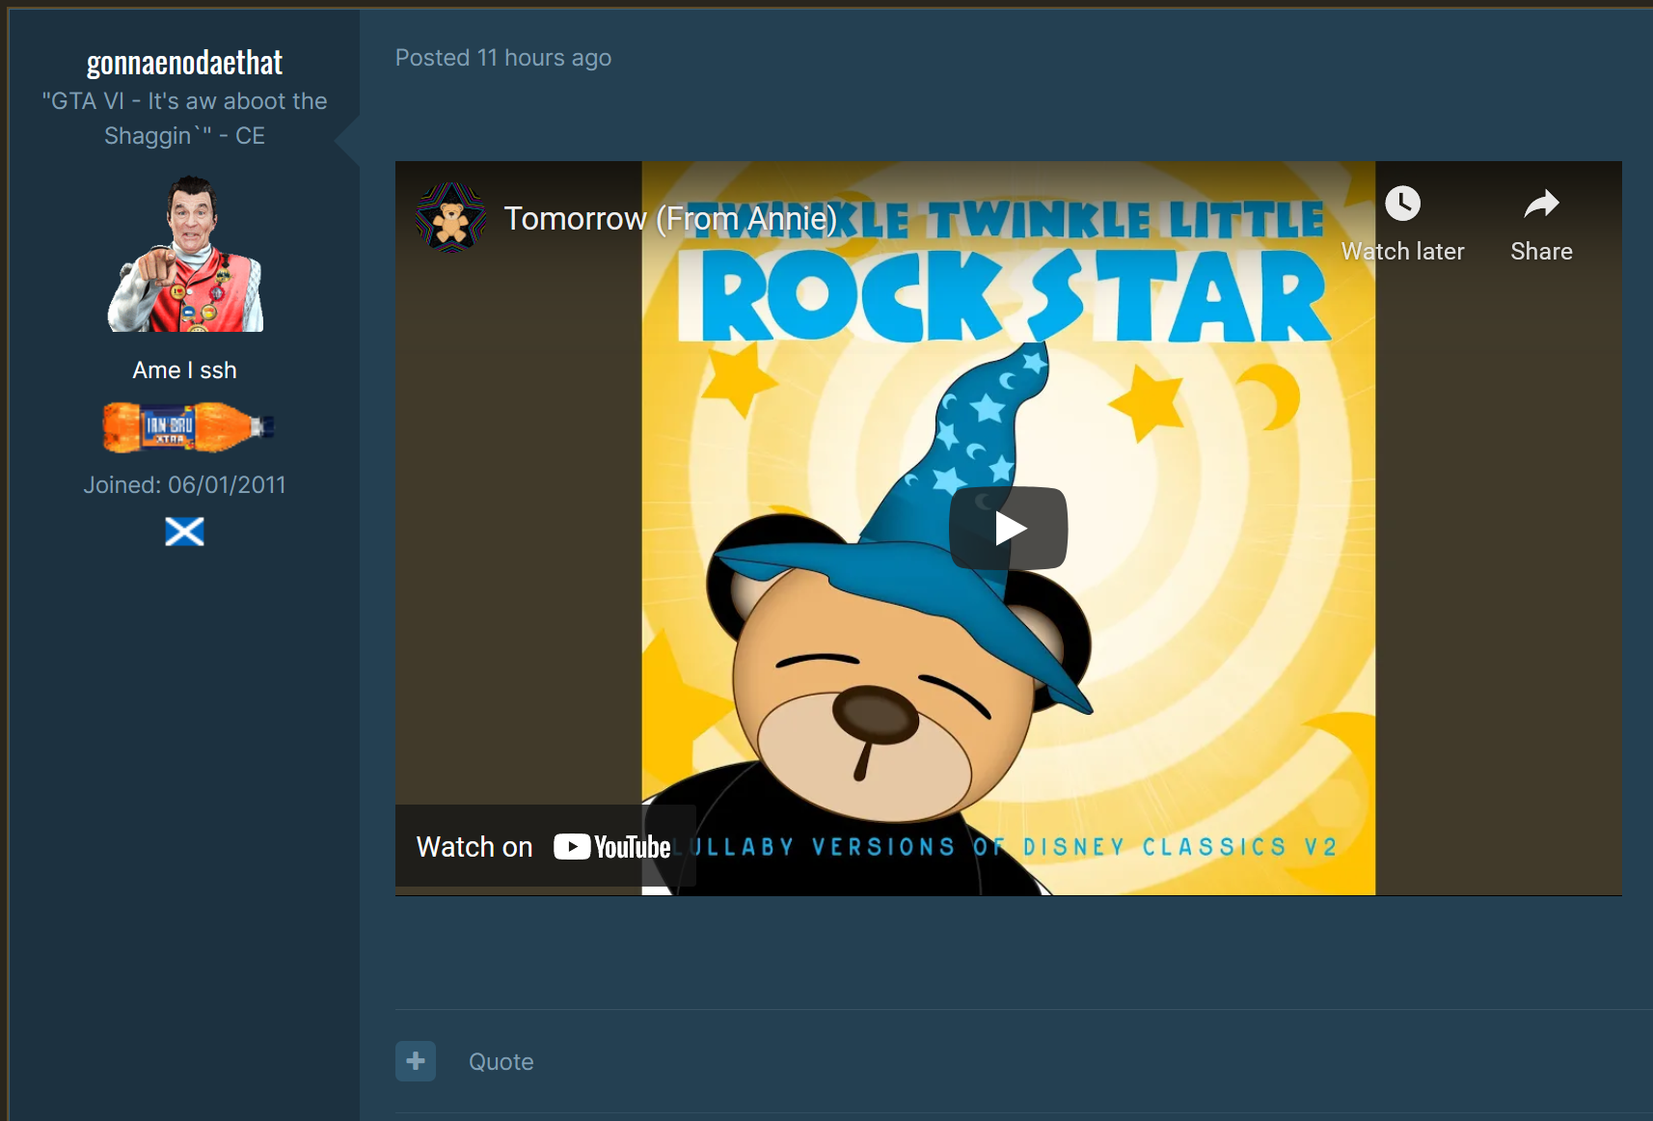This screenshot has width=1653, height=1121.
Task: Open the 'Posted 11 hours ago' permalink
Action: (502, 58)
